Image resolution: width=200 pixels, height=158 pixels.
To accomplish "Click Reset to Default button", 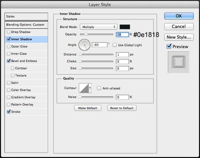I will click(122, 108).
